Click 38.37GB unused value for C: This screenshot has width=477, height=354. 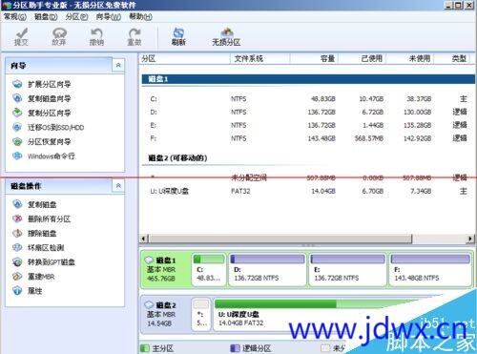419,99
